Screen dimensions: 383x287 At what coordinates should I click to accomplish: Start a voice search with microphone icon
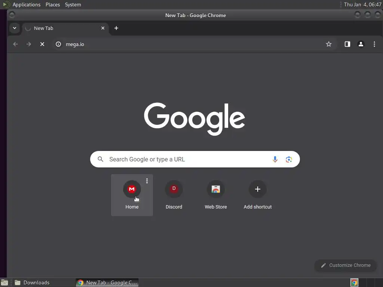click(x=275, y=159)
